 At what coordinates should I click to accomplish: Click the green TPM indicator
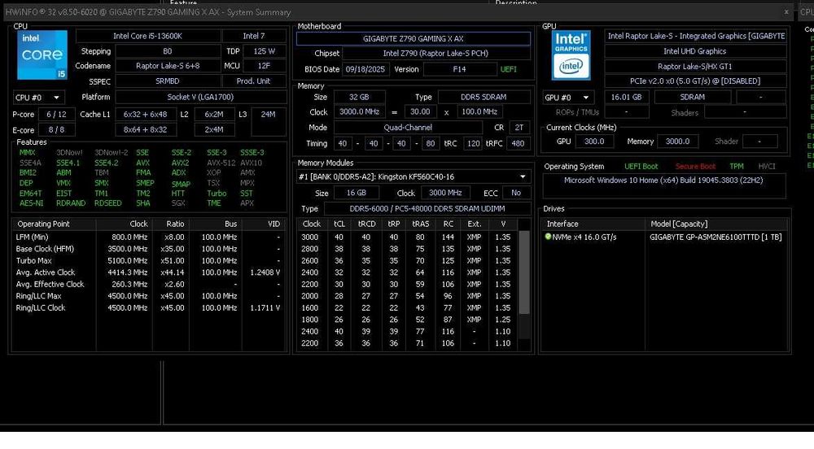pos(737,167)
